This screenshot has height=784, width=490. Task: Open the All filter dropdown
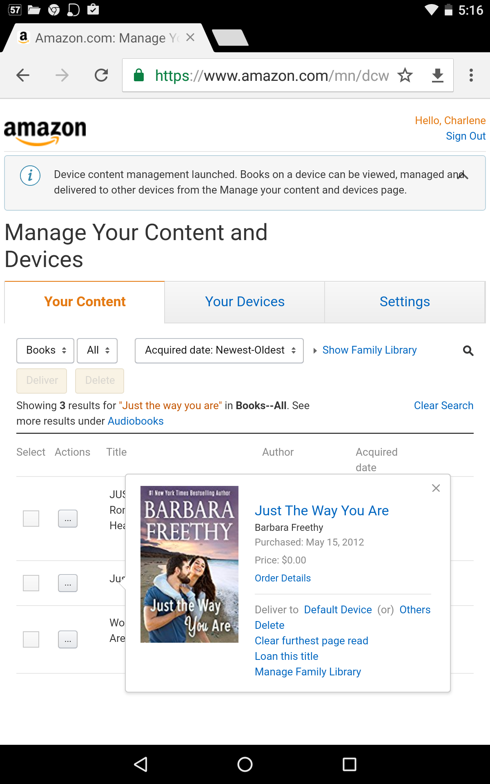pos(97,350)
